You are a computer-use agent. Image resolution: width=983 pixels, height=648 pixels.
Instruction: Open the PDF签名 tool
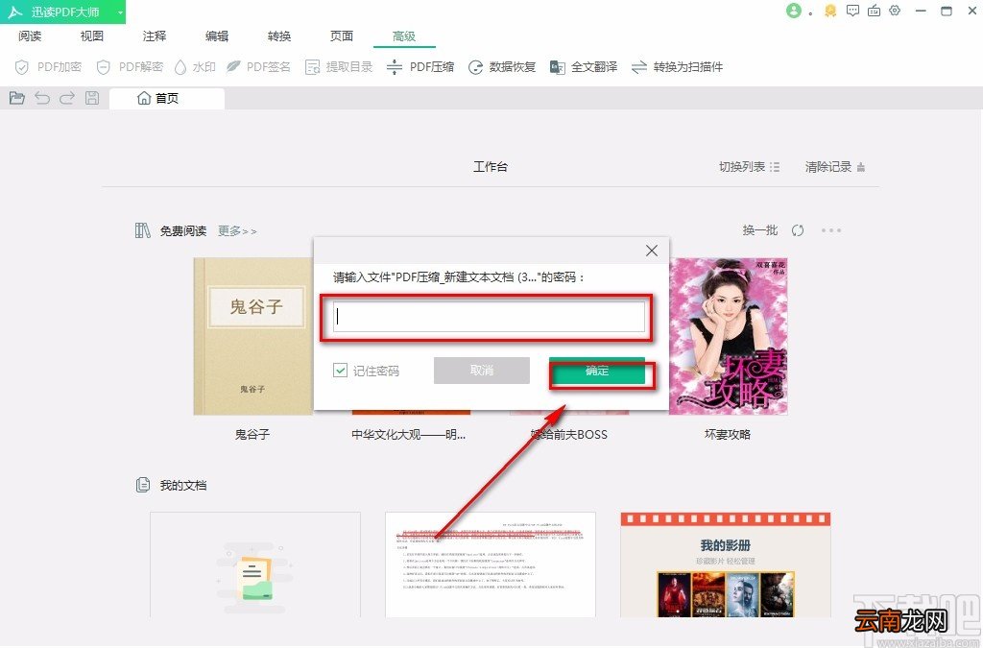tap(258, 67)
